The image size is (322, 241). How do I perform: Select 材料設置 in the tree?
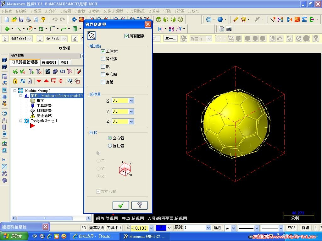[x=44, y=111]
